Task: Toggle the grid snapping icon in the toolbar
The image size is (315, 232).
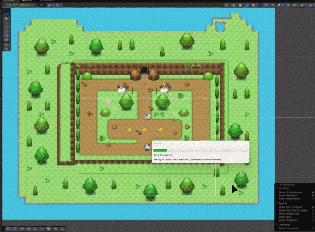Action: [49, 5]
